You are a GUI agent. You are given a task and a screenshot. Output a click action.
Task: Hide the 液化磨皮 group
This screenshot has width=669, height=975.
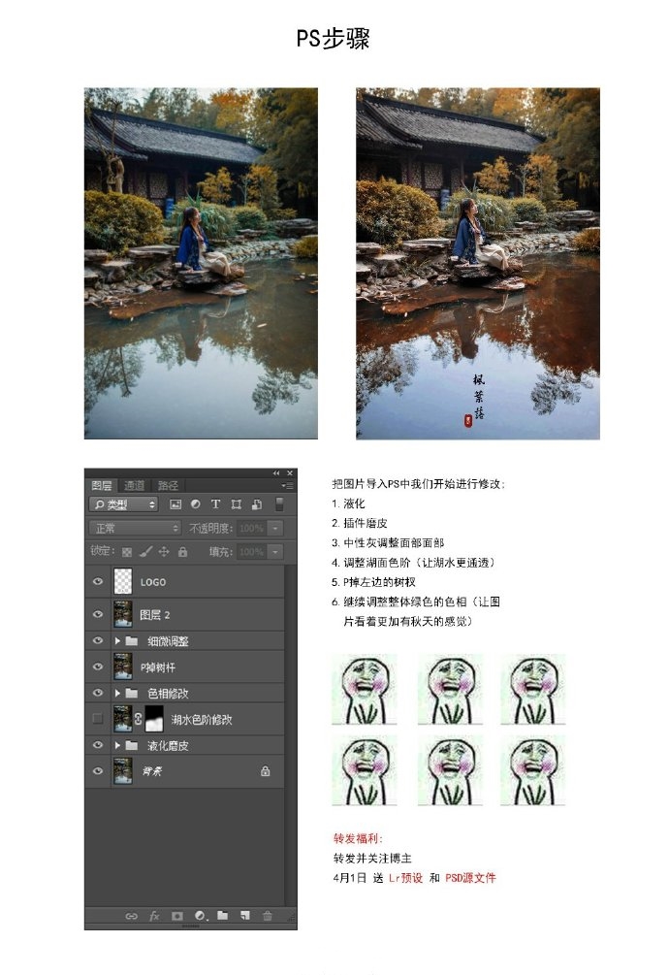(98, 745)
